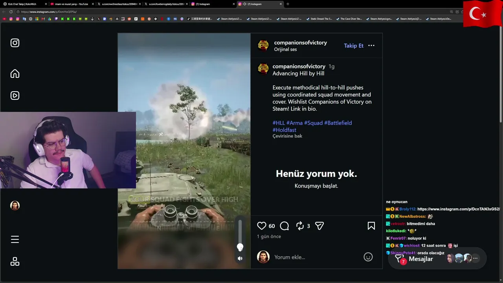Adjust the vertical video volume slider
This screenshot has height=283, width=503.
pyautogui.click(x=240, y=235)
